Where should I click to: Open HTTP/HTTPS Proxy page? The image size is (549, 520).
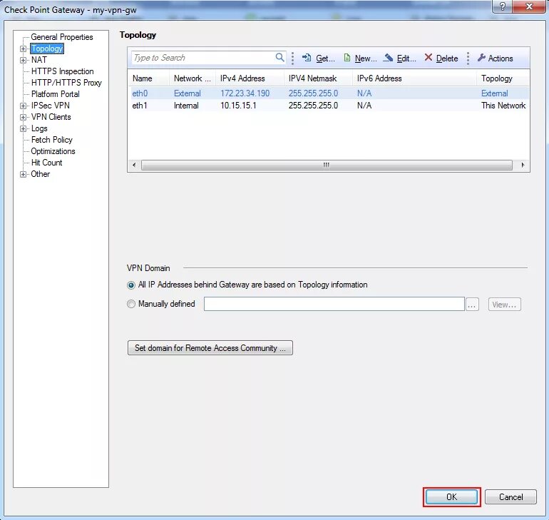pos(66,83)
